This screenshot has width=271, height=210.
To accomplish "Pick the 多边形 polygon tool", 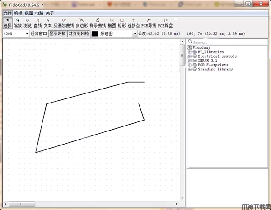I will 81,23.
